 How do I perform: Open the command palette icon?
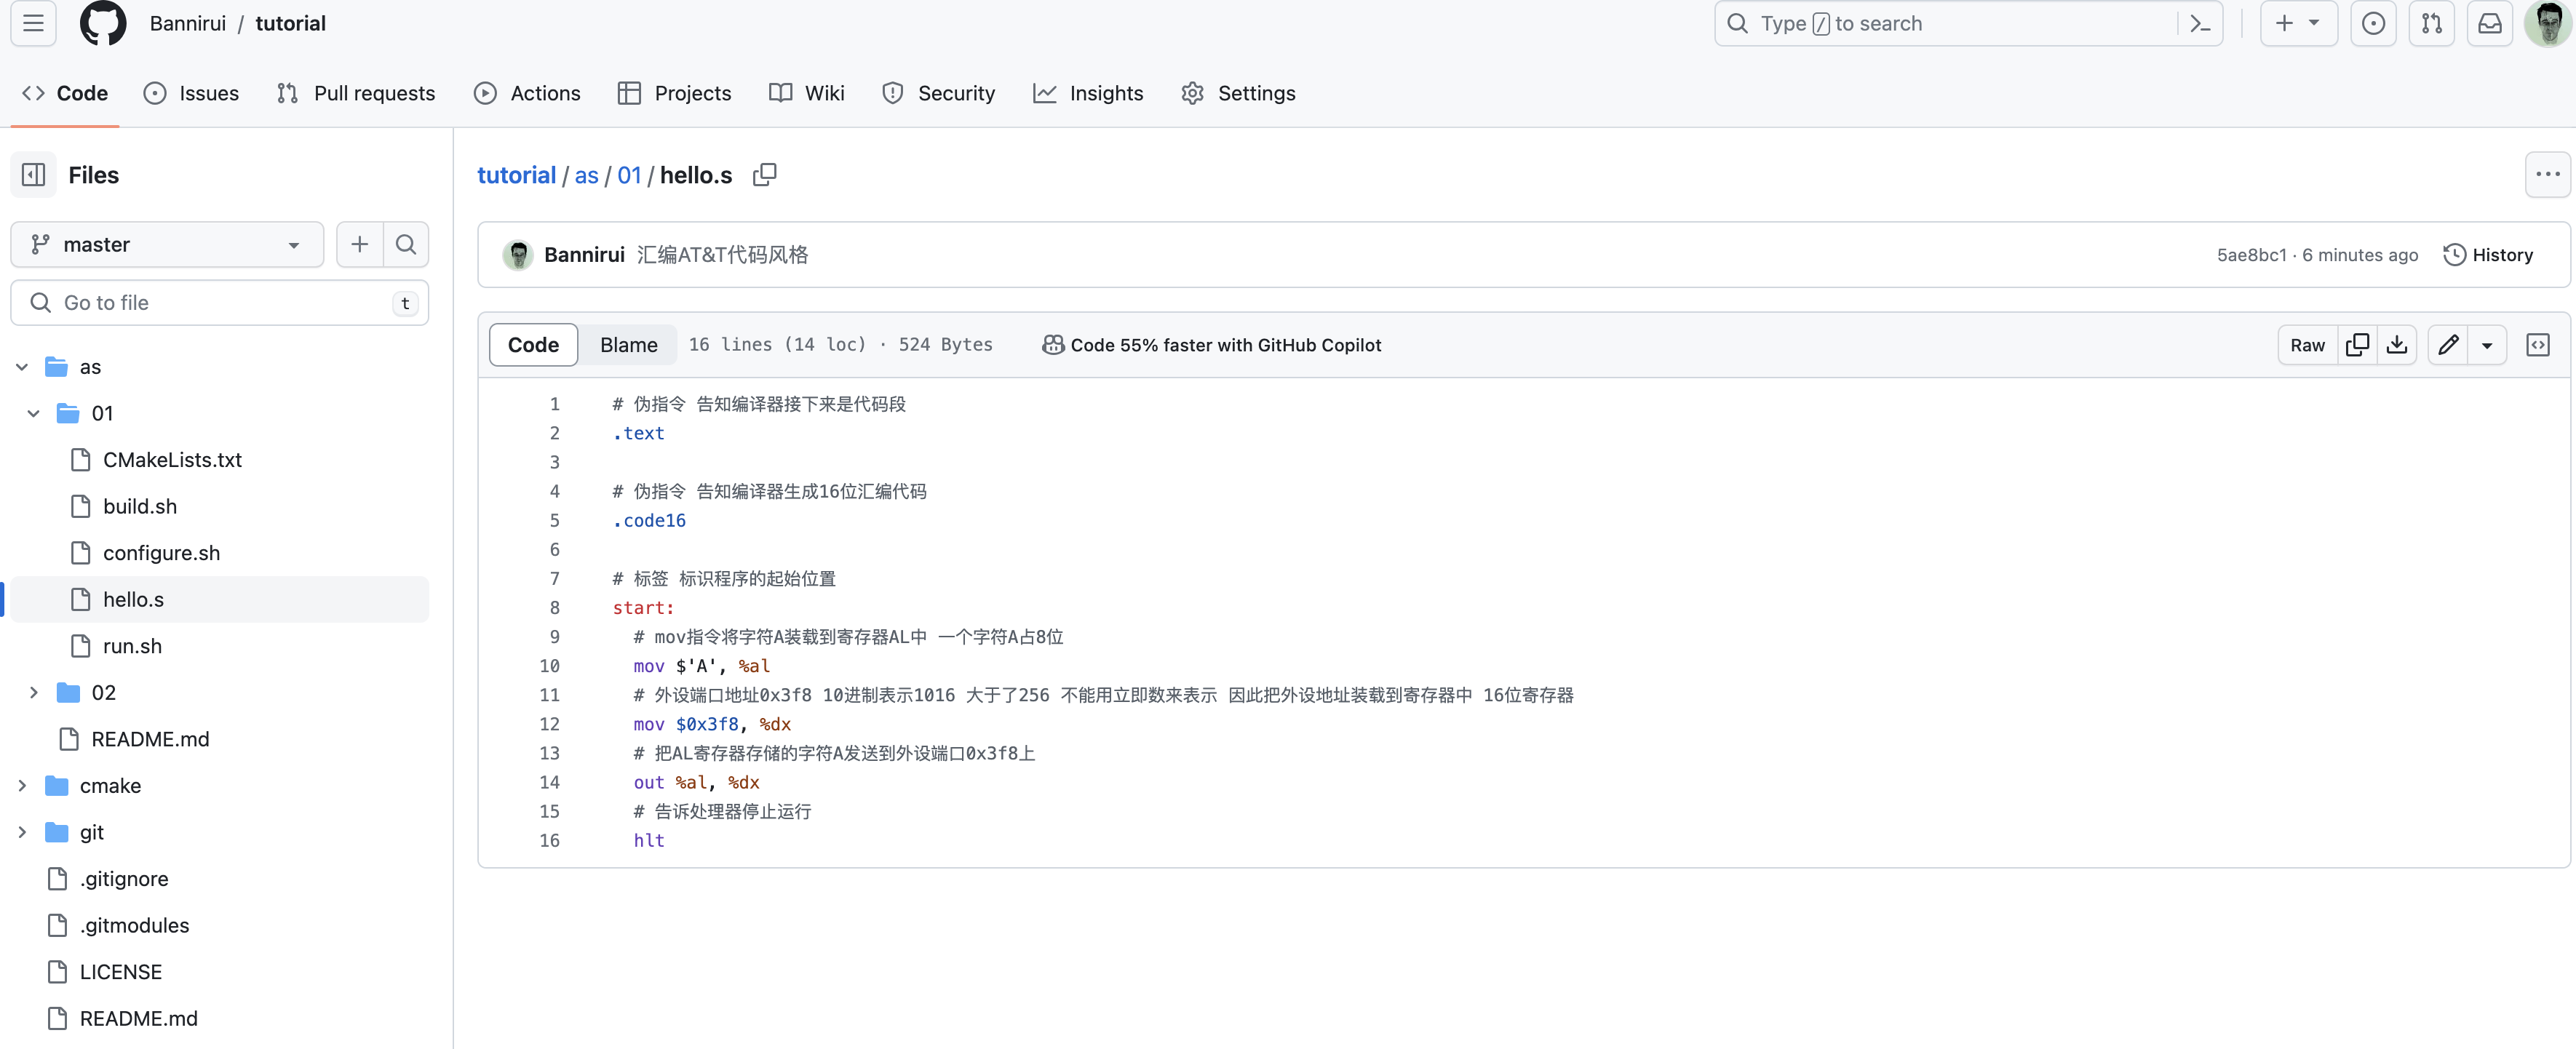2200,24
